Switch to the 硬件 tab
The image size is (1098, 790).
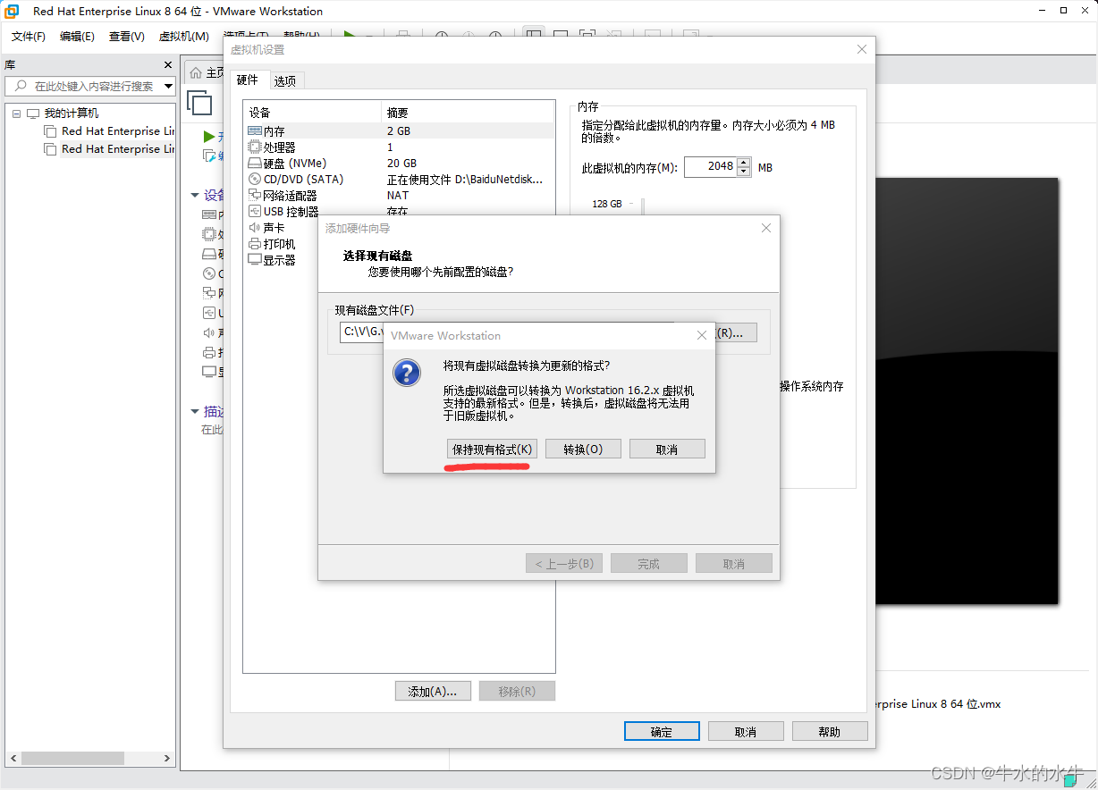(x=248, y=80)
